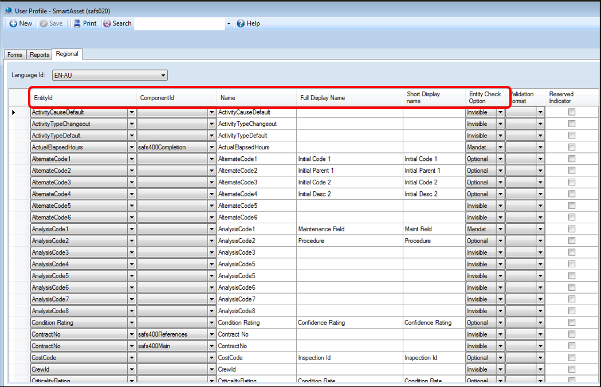Screen dimensions: 601x387
Task: Sort by the EntityId column header
Action: 44,98
